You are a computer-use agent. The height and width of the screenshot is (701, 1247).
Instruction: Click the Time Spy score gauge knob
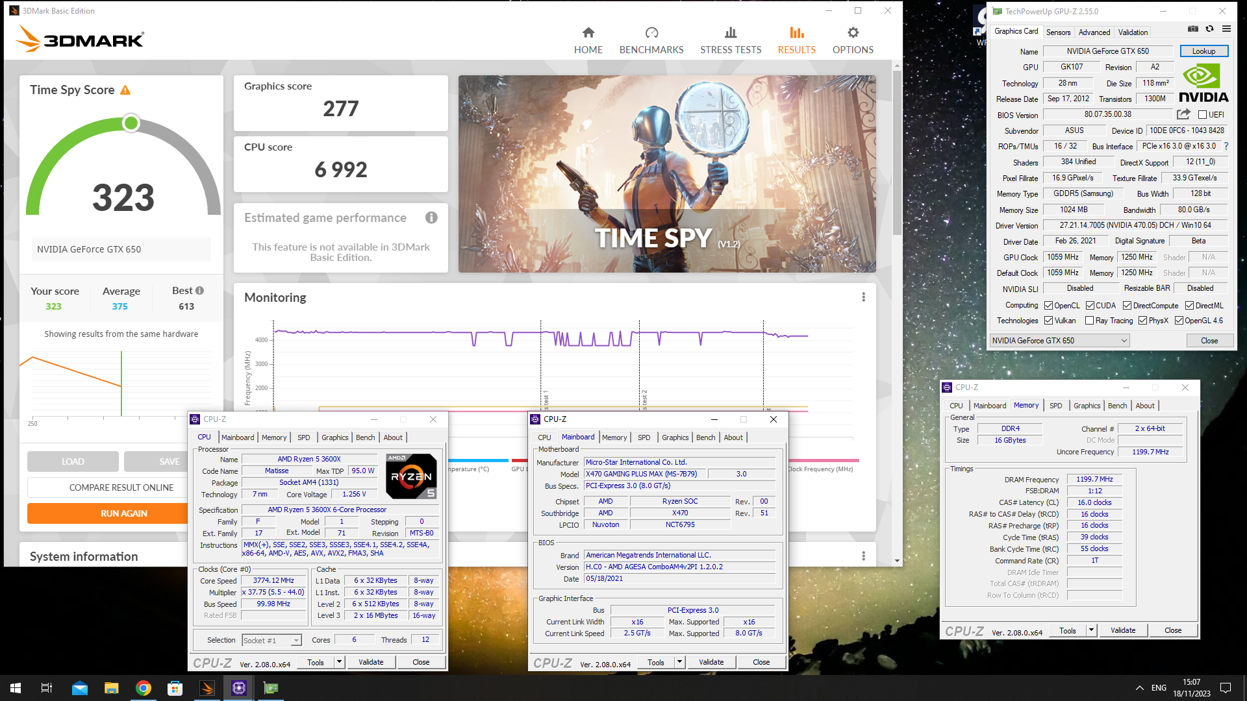click(x=131, y=123)
